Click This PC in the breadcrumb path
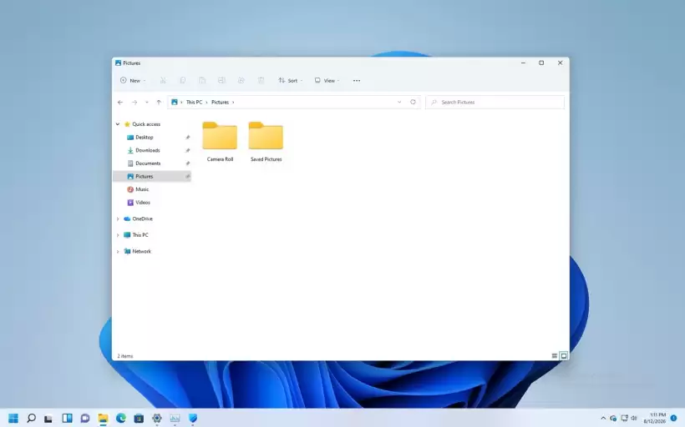685x427 pixels. 194,102
